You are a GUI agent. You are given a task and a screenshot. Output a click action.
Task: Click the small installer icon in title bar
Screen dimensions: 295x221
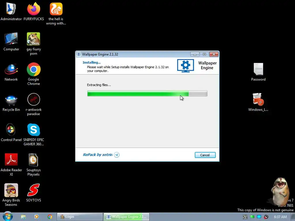[79, 54]
